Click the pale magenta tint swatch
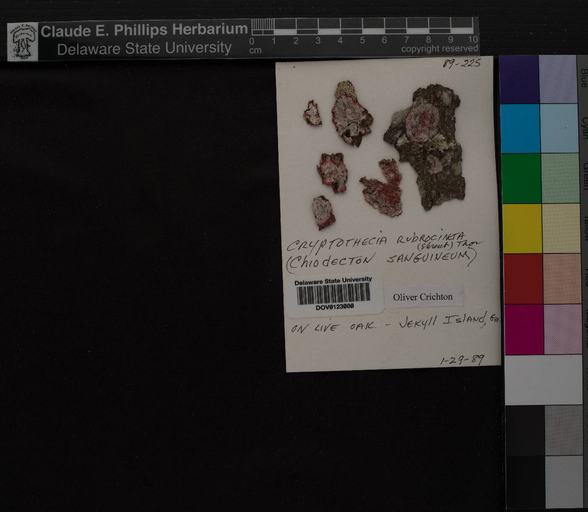The image size is (588, 512). [x=563, y=329]
